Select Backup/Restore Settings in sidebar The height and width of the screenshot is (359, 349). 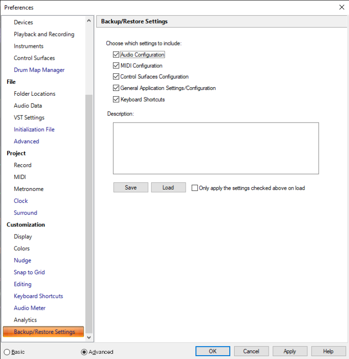pos(43,332)
